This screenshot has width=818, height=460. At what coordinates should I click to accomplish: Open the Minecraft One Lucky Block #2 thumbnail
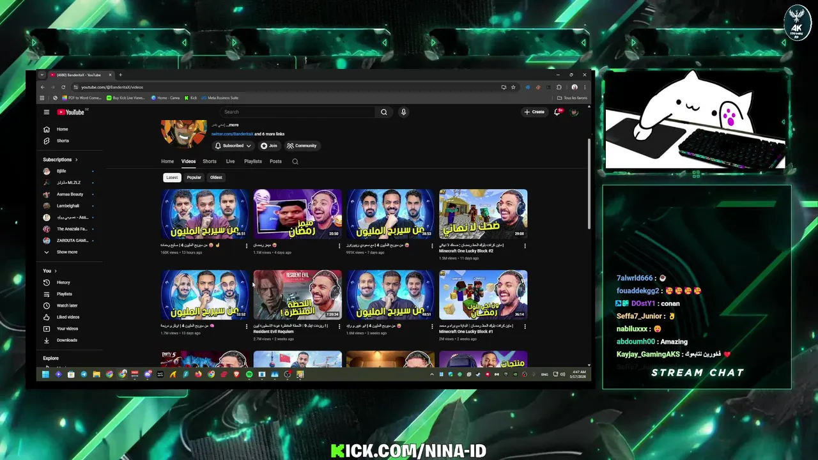click(483, 213)
